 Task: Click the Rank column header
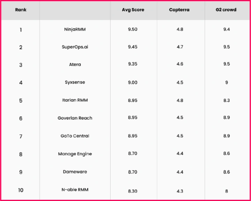[21, 10]
